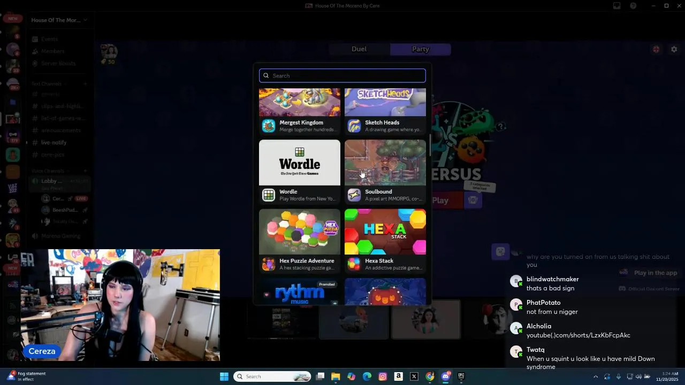
Task: Select the Sketch Heads banner thumbnail
Action: 385,102
